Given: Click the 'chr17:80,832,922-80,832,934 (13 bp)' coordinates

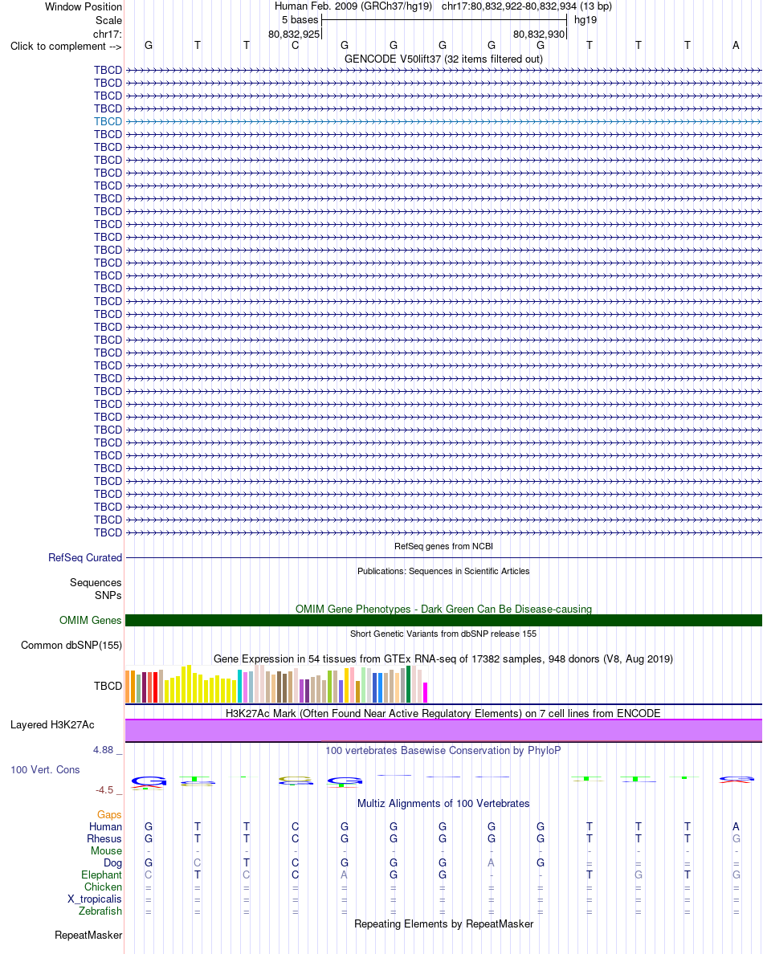Looking at the screenshot, I should [527, 6].
